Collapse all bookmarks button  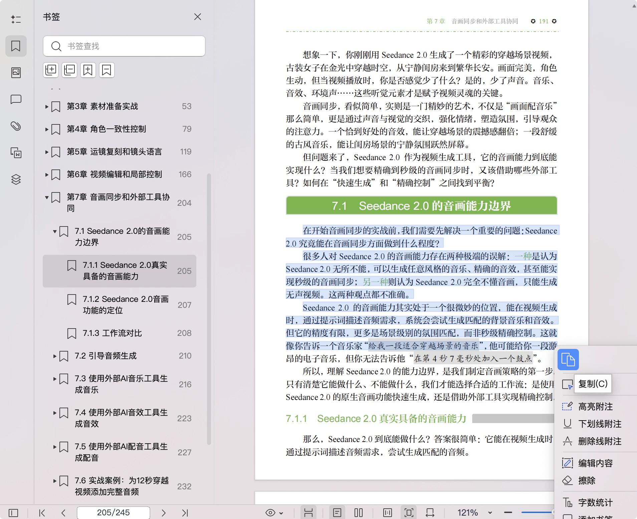[x=69, y=70]
